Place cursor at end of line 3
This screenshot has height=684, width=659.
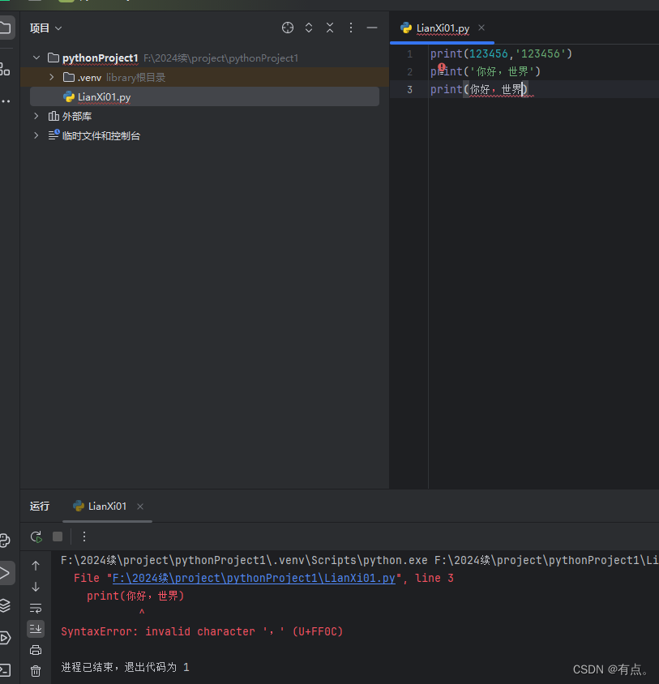tap(528, 89)
